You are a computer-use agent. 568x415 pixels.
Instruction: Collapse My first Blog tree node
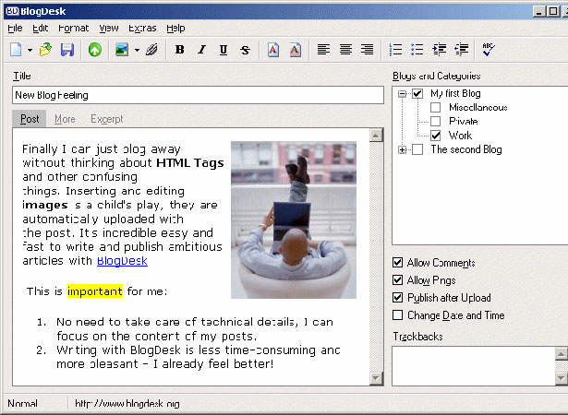point(402,94)
